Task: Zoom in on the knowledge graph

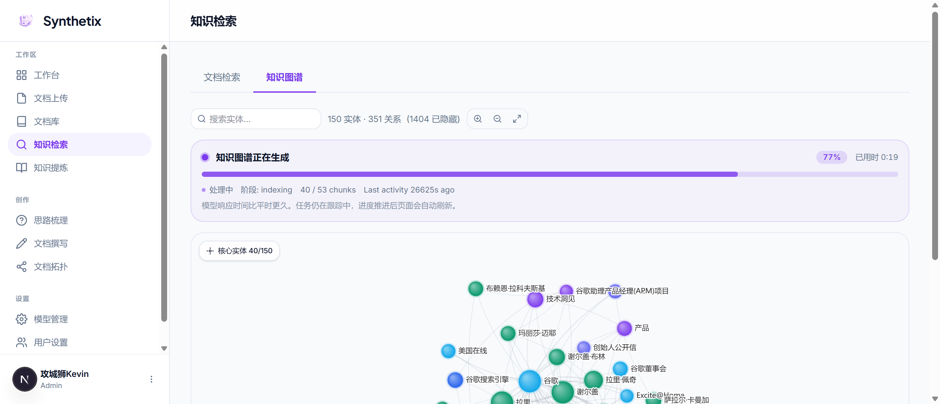Action: 478,119
